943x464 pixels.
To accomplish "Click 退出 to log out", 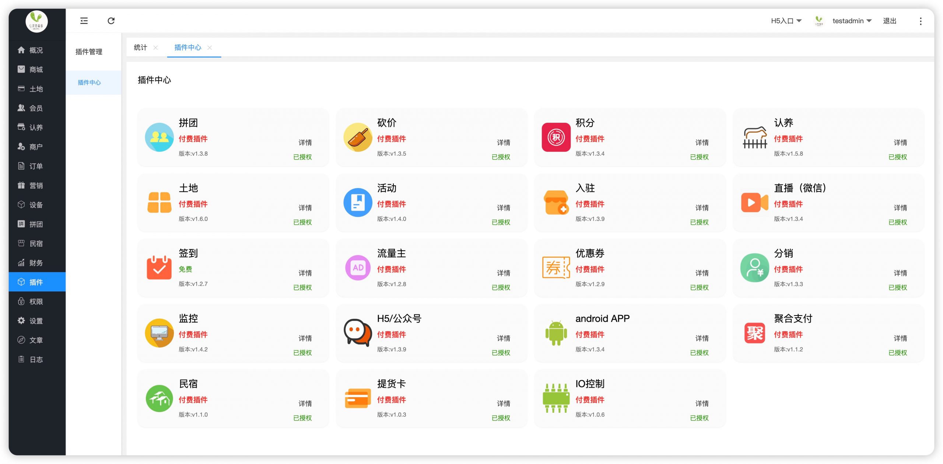I will click(889, 21).
